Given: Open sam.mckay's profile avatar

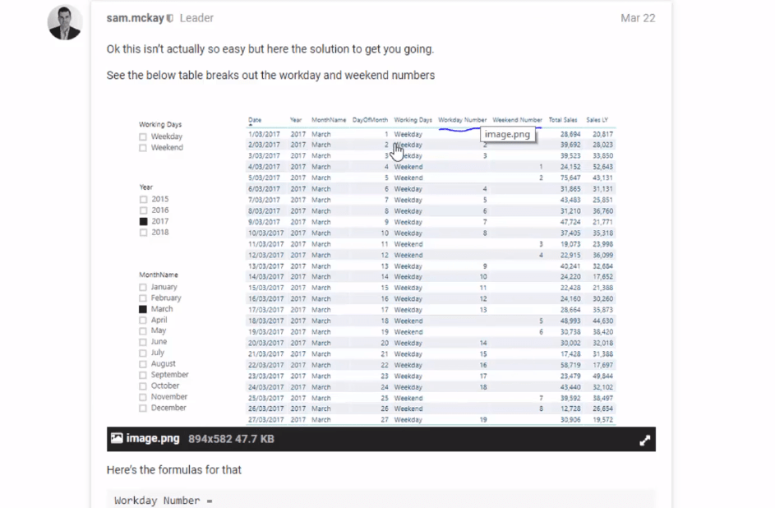Looking at the screenshot, I should [x=65, y=22].
